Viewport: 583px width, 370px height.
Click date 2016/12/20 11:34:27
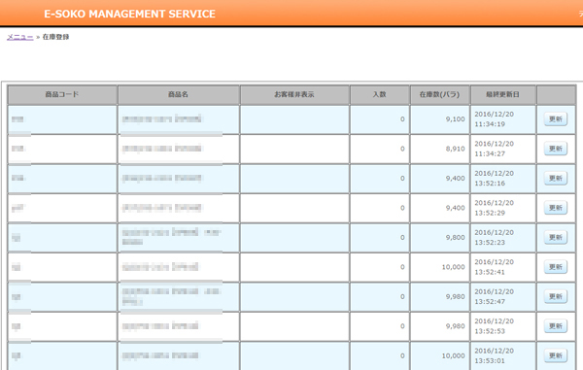point(495,149)
